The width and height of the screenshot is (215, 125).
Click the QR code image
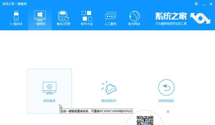pyautogui.click(x=145, y=120)
